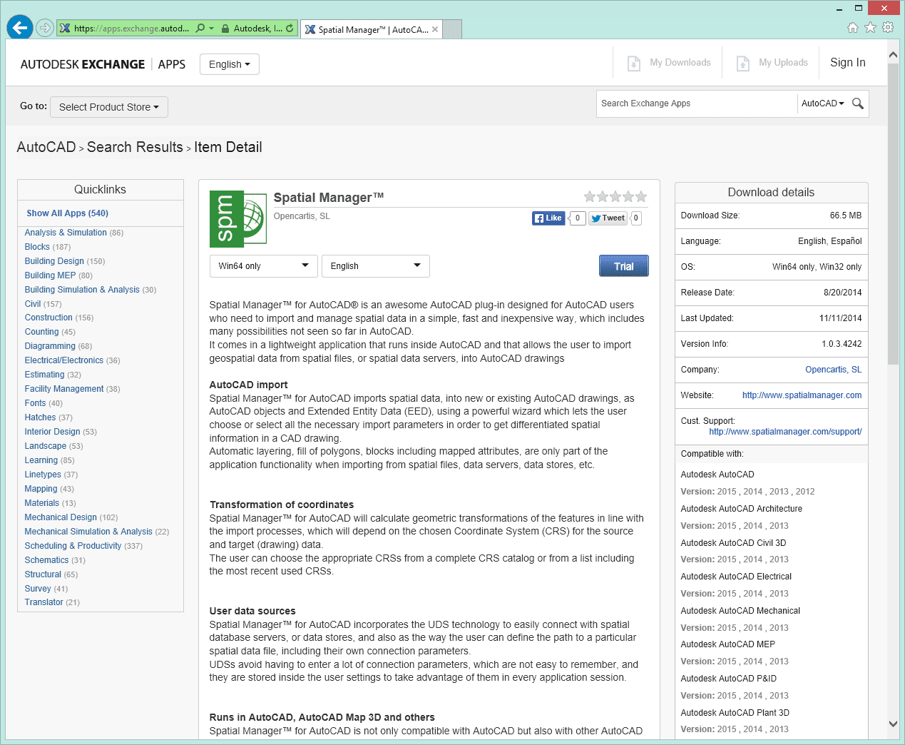Click the Exchange search magnifier icon
The image size is (905, 745).
pos(858,103)
